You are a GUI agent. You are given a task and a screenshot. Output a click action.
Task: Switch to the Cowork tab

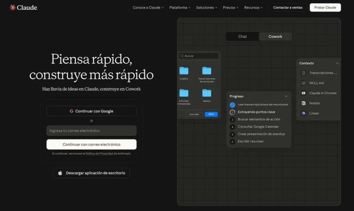275,36
